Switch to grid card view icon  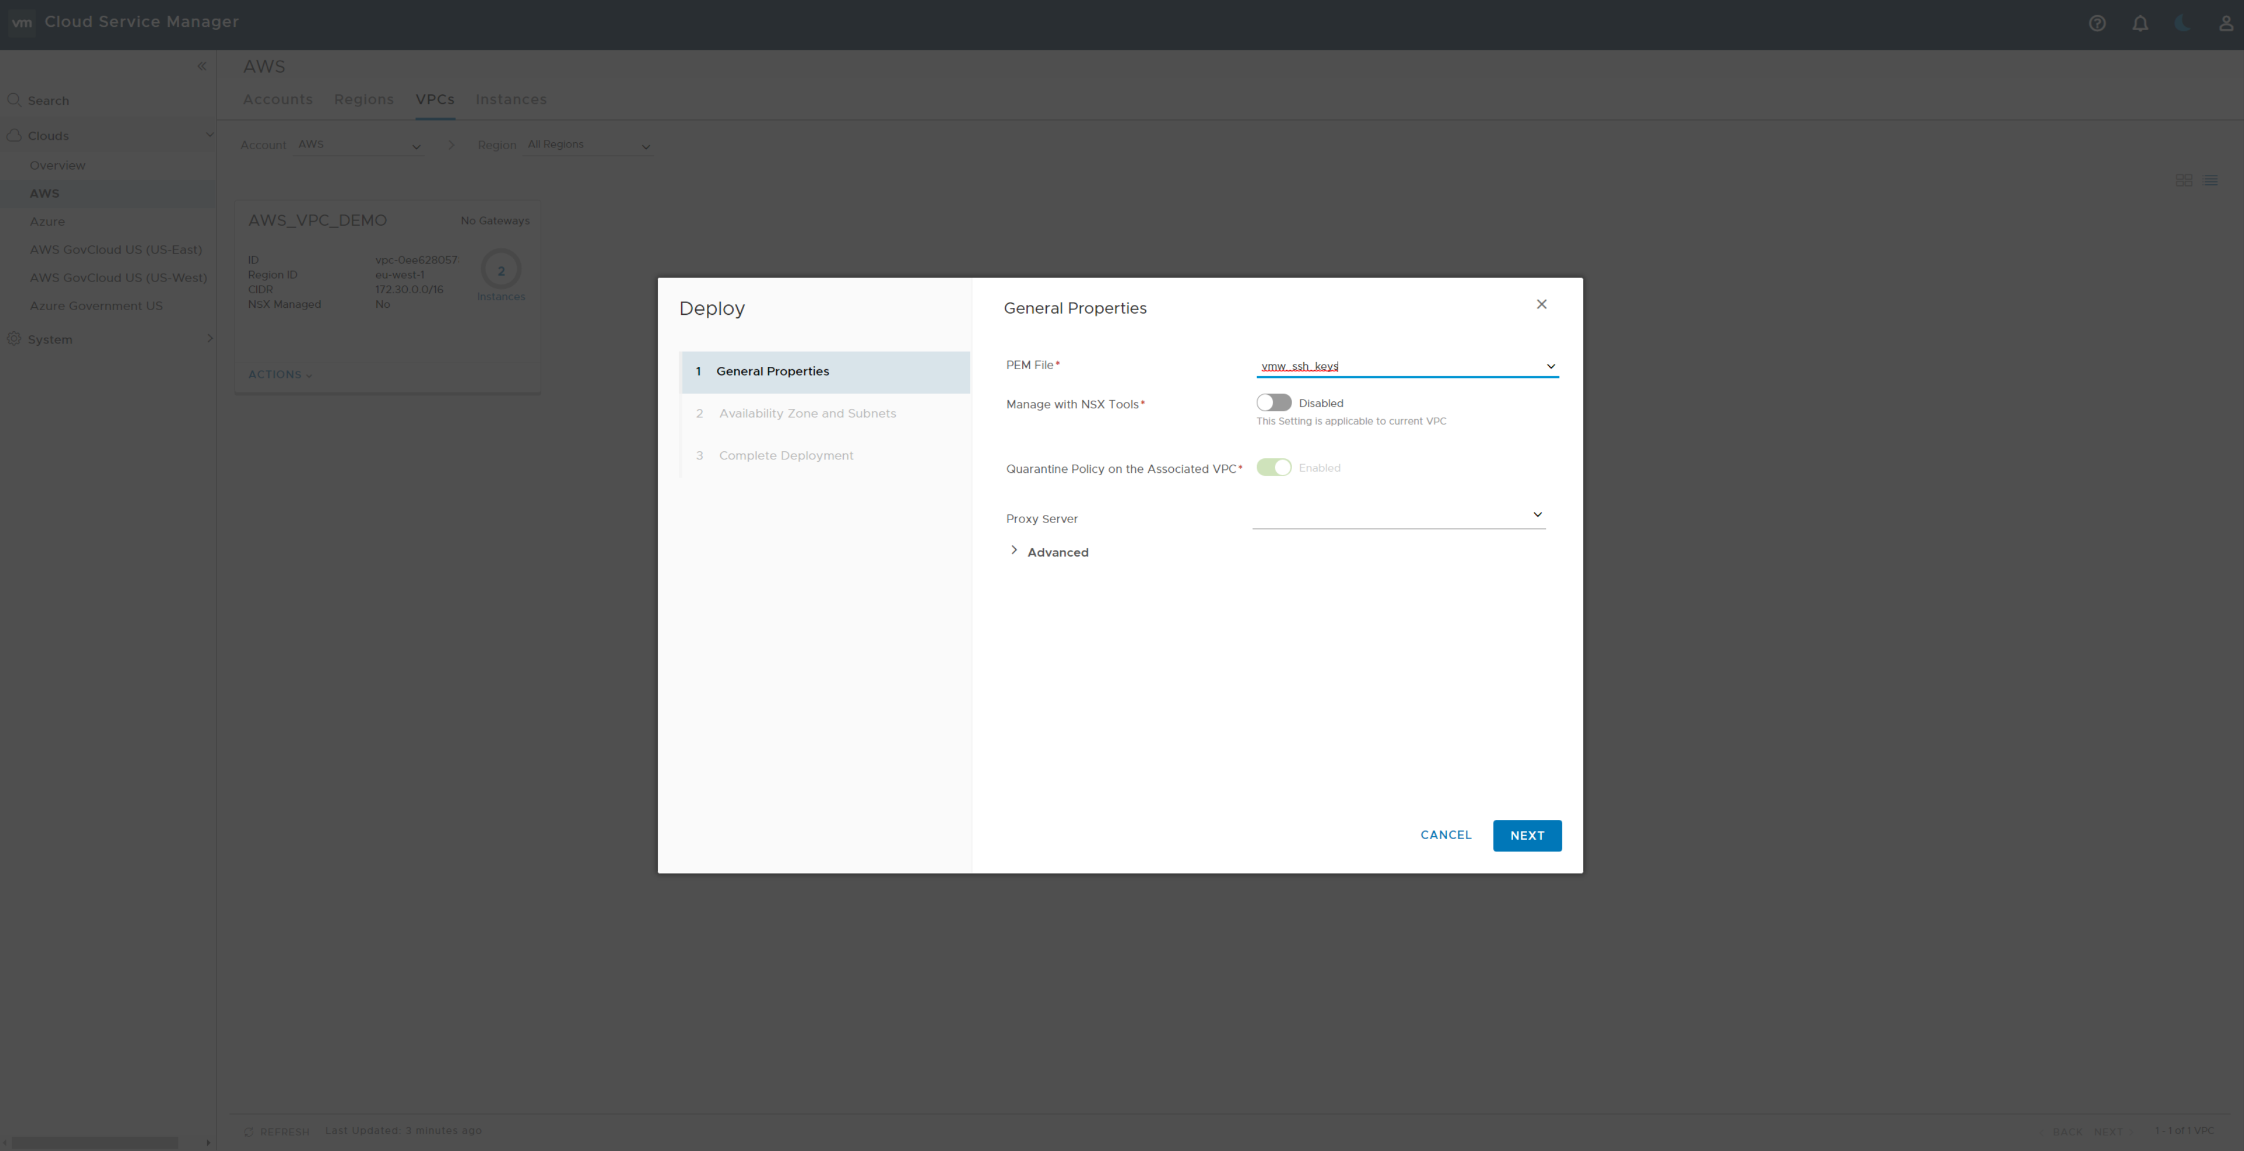[2183, 180]
